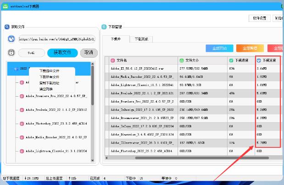Screen dimensions: 284x185
Task: Click the pink icon in the 文件名 column header
Action: [113, 60]
